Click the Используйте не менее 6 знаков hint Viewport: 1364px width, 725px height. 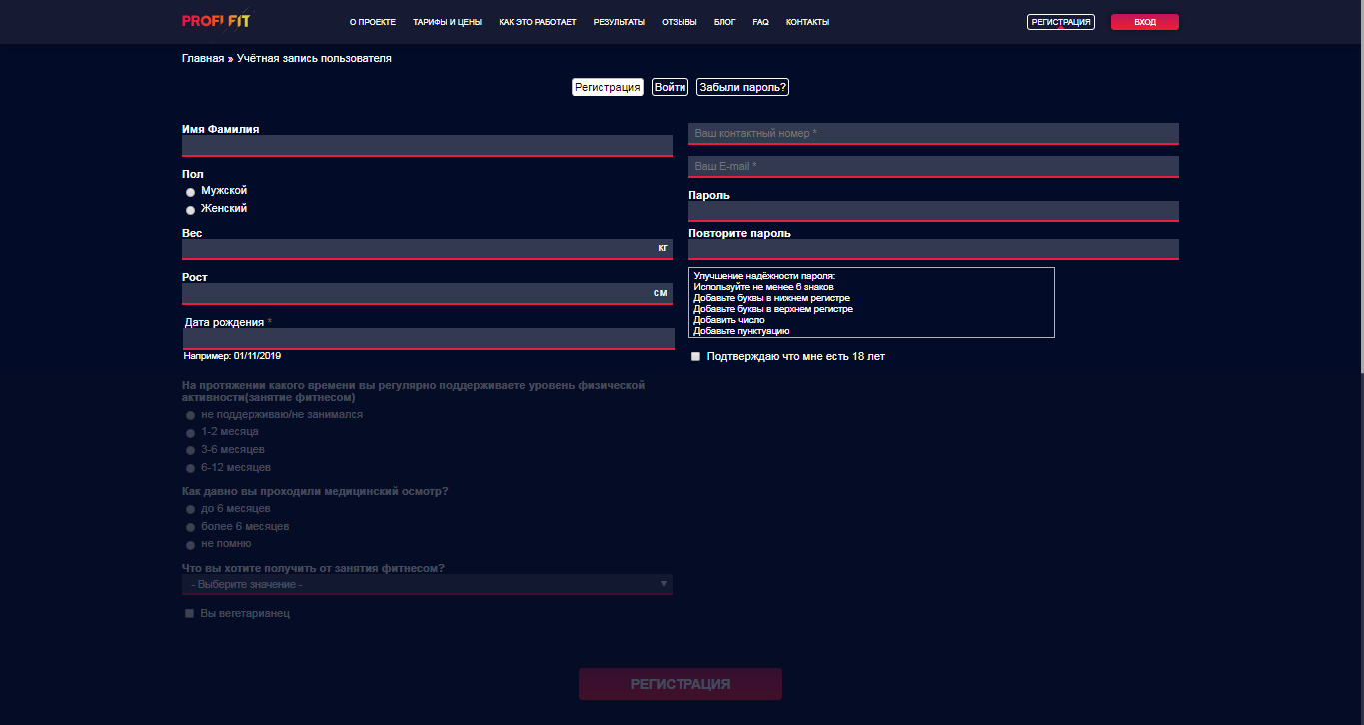(x=763, y=287)
